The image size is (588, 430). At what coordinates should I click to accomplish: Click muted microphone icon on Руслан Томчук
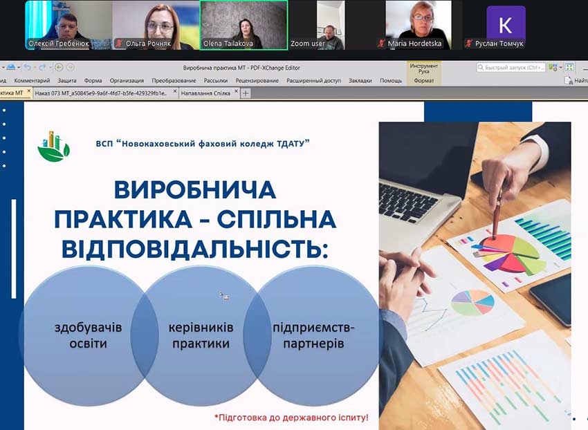[469, 44]
